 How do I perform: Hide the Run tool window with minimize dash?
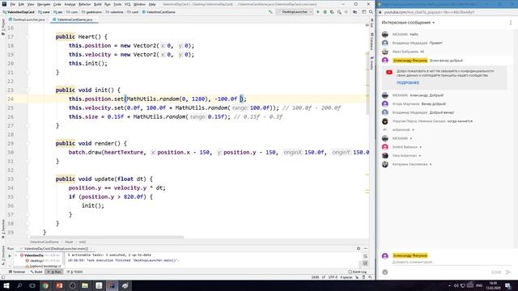tap(366, 248)
